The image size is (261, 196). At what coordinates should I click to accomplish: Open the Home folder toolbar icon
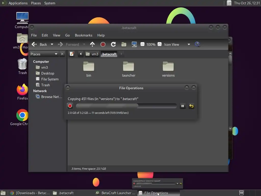(x=124, y=44)
